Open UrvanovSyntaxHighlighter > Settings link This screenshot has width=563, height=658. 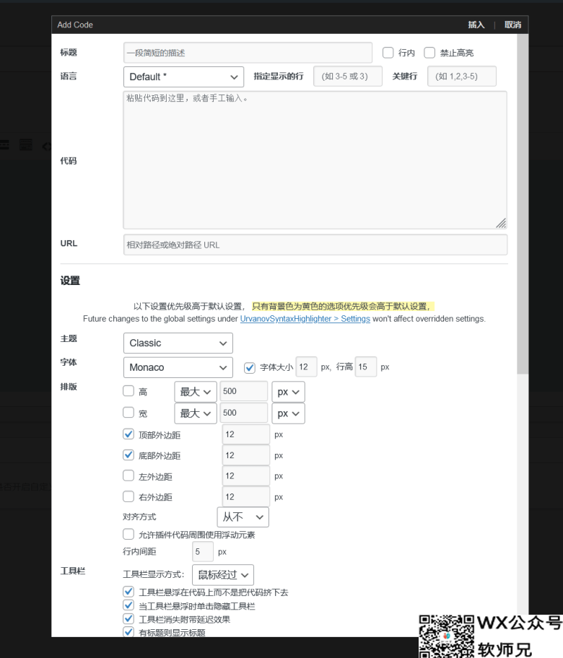305,319
